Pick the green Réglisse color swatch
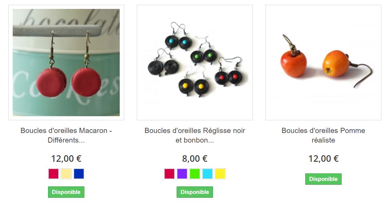The height and width of the screenshot is (207, 390). click(x=195, y=174)
